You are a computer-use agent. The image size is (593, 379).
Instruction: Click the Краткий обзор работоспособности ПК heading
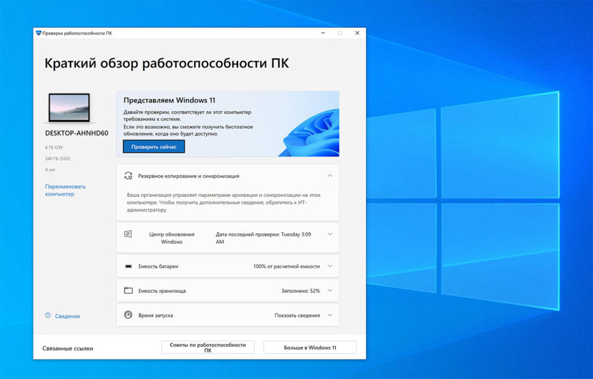167,63
